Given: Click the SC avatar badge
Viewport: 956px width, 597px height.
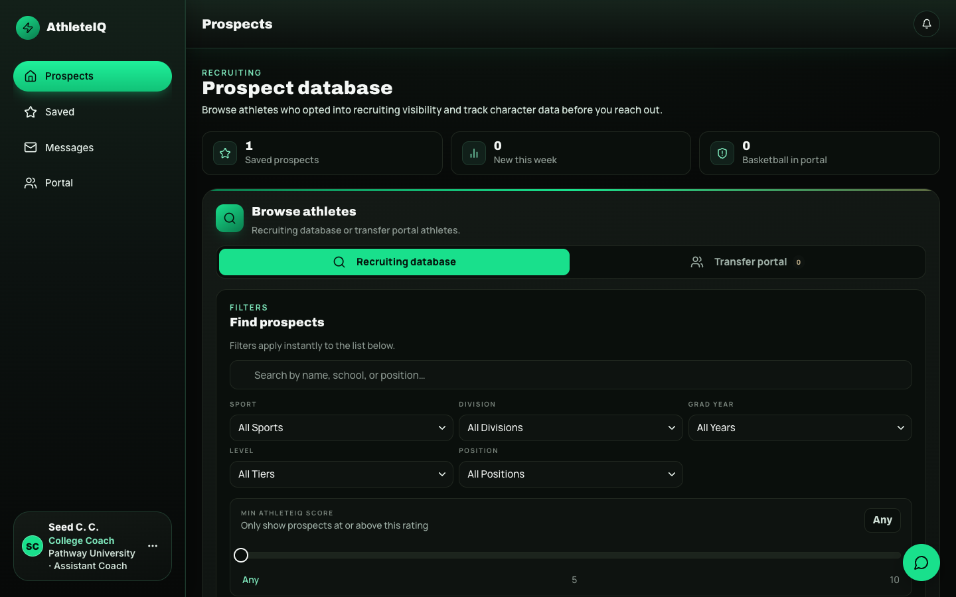Looking at the screenshot, I should click(x=33, y=547).
